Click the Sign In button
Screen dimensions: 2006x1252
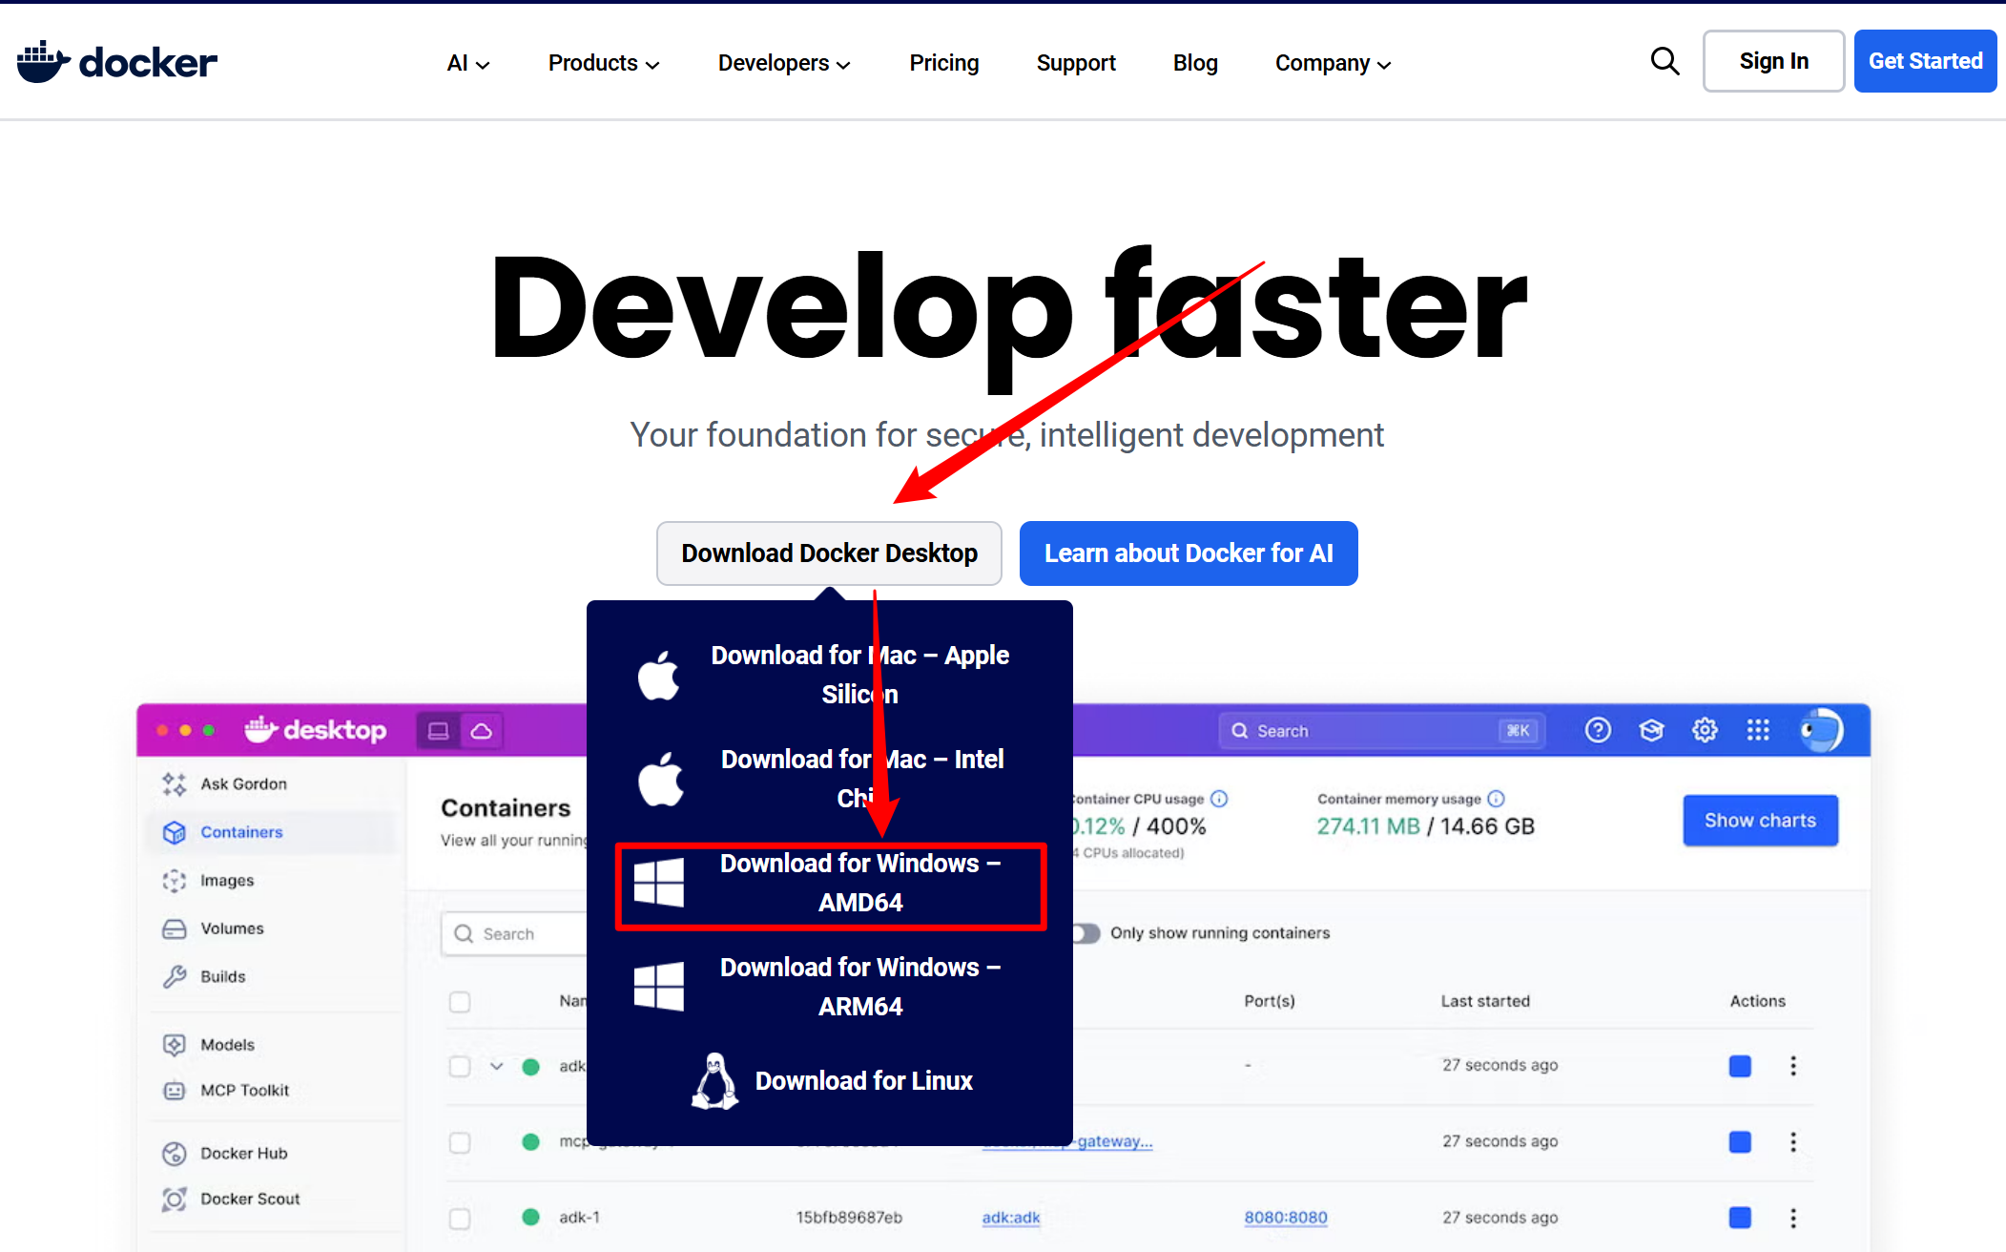(1773, 61)
